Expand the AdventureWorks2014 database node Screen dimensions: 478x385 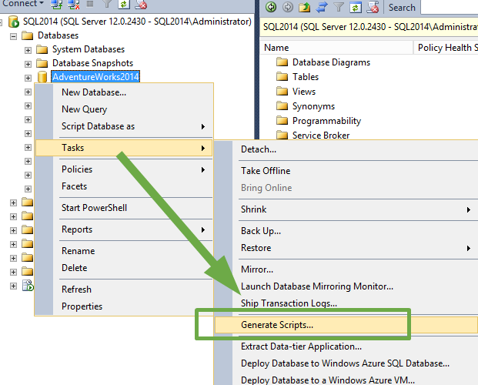pos(28,78)
